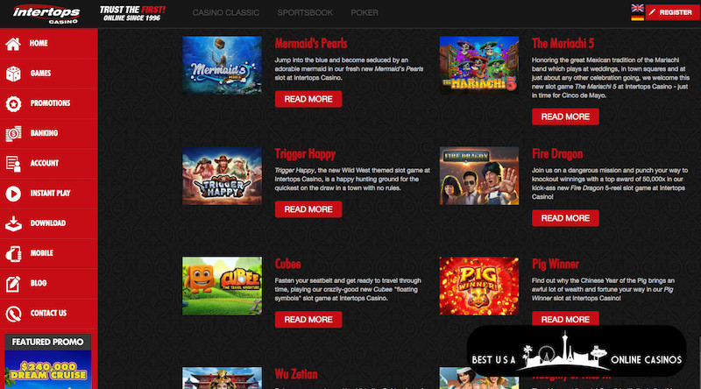The width and height of the screenshot is (701, 389).
Task: Read more about Mermaid's Pearls
Action: (x=308, y=99)
